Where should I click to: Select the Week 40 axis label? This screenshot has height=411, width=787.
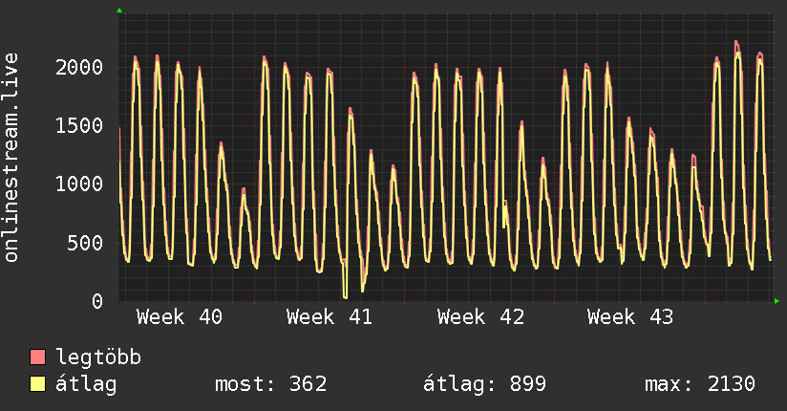[x=180, y=317]
